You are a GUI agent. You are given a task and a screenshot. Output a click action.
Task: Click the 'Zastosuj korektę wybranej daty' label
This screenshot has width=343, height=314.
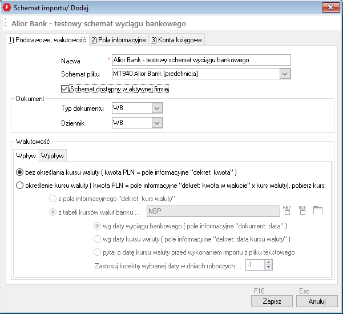(x=168, y=266)
